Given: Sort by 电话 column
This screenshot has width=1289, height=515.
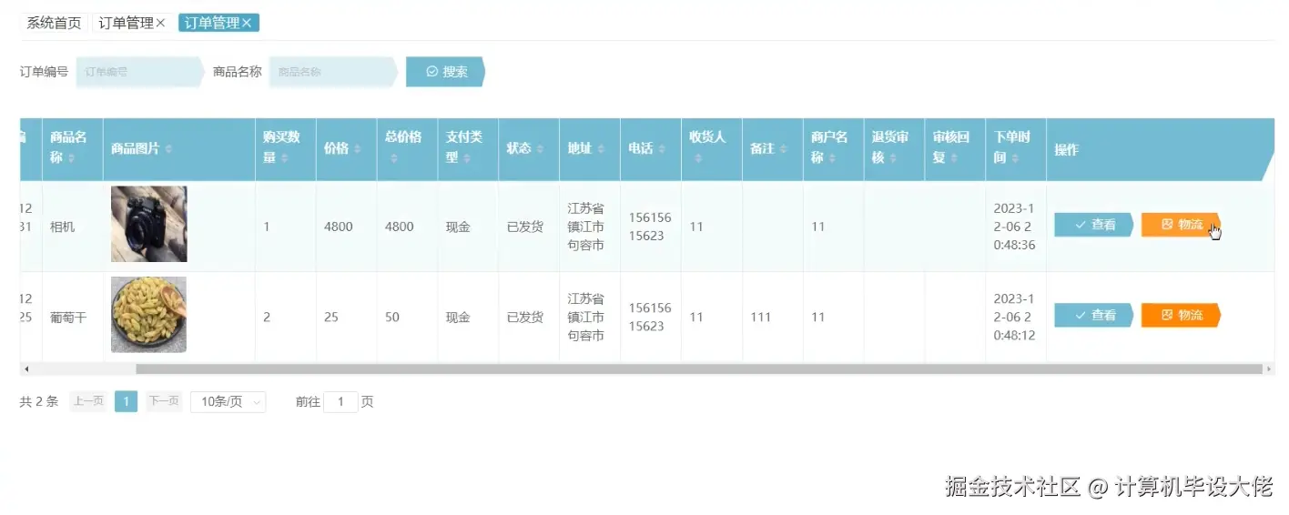Looking at the screenshot, I should 663,149.
